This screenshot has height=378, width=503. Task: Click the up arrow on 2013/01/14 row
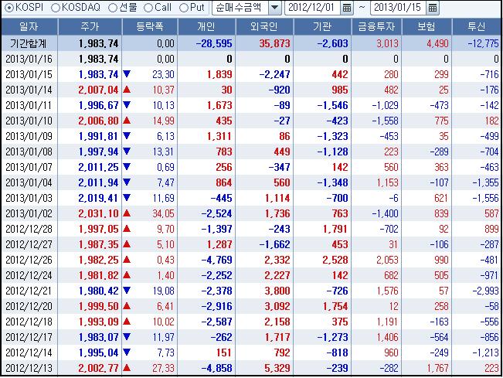(x=127, y=90)
